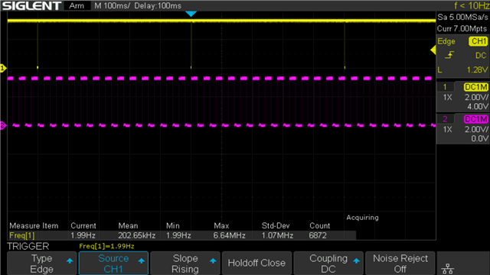
Task: Click the trigger Edge label in side panel
Action: click(446, 41)
